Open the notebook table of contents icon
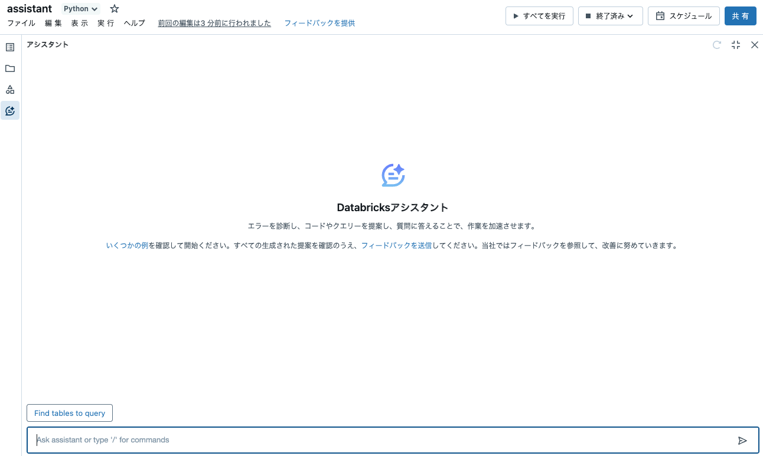This screenshot has height=456, width=763. 9,47
